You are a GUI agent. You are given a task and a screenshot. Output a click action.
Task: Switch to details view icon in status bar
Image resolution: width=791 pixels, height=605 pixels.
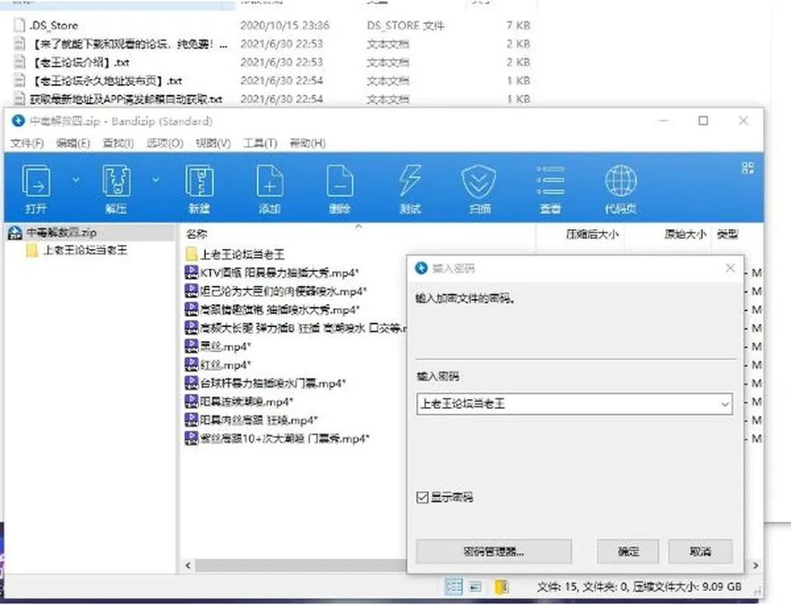[453, 586]
